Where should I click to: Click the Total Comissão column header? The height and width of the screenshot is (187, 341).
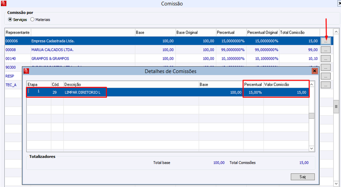(x=300, y=32)
